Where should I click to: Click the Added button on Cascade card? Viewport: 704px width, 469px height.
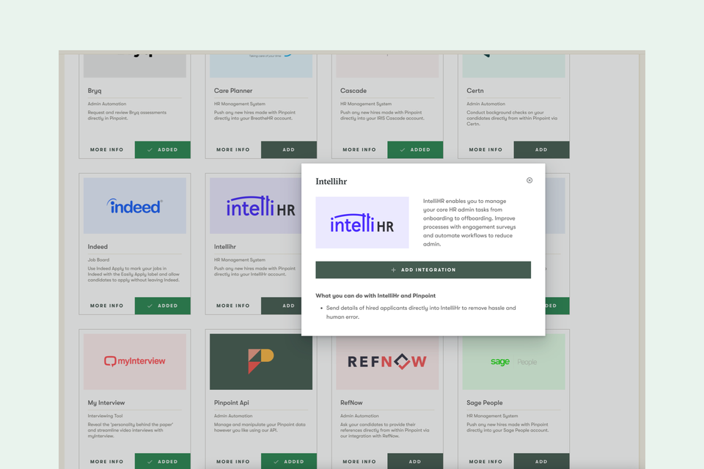[415, 150]
